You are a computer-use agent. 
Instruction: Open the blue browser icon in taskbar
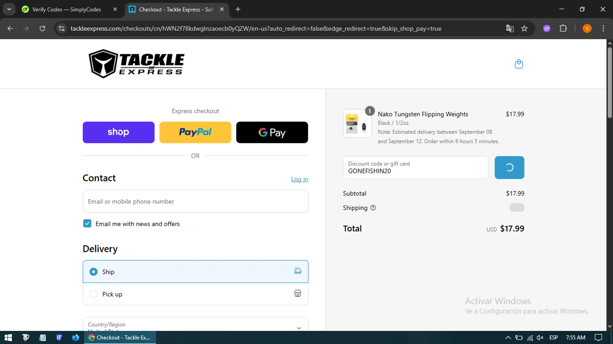[x=76, y=337]
